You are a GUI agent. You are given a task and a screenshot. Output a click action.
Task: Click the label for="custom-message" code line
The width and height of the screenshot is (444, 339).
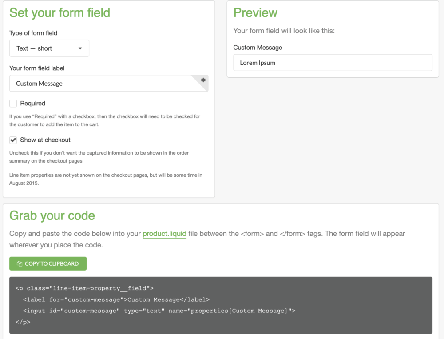coord(116,299)
